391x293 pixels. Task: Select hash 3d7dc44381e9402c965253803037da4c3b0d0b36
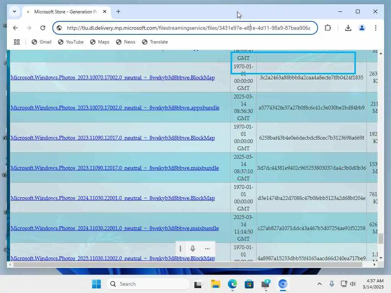[312, 168]
